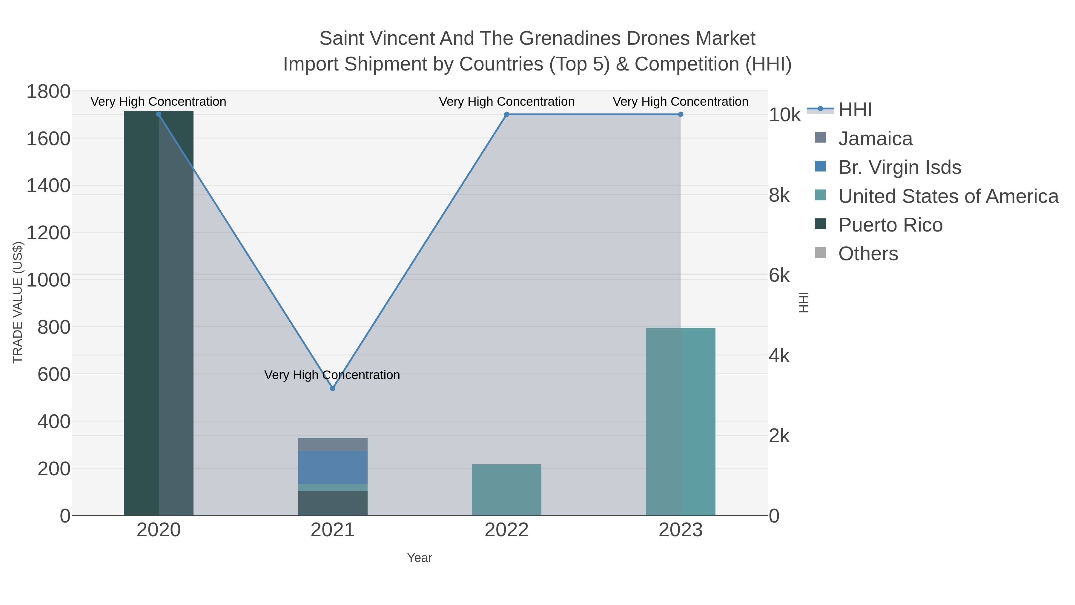Click the 2021 x-axis label
Screen dimensions: 1075x605
coord(333,530)
